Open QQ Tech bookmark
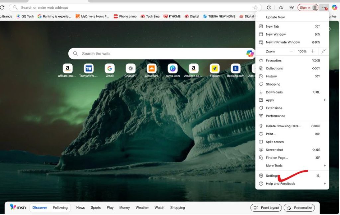The width and height of the screenshot is (340, 215). [x=25, y=16]
